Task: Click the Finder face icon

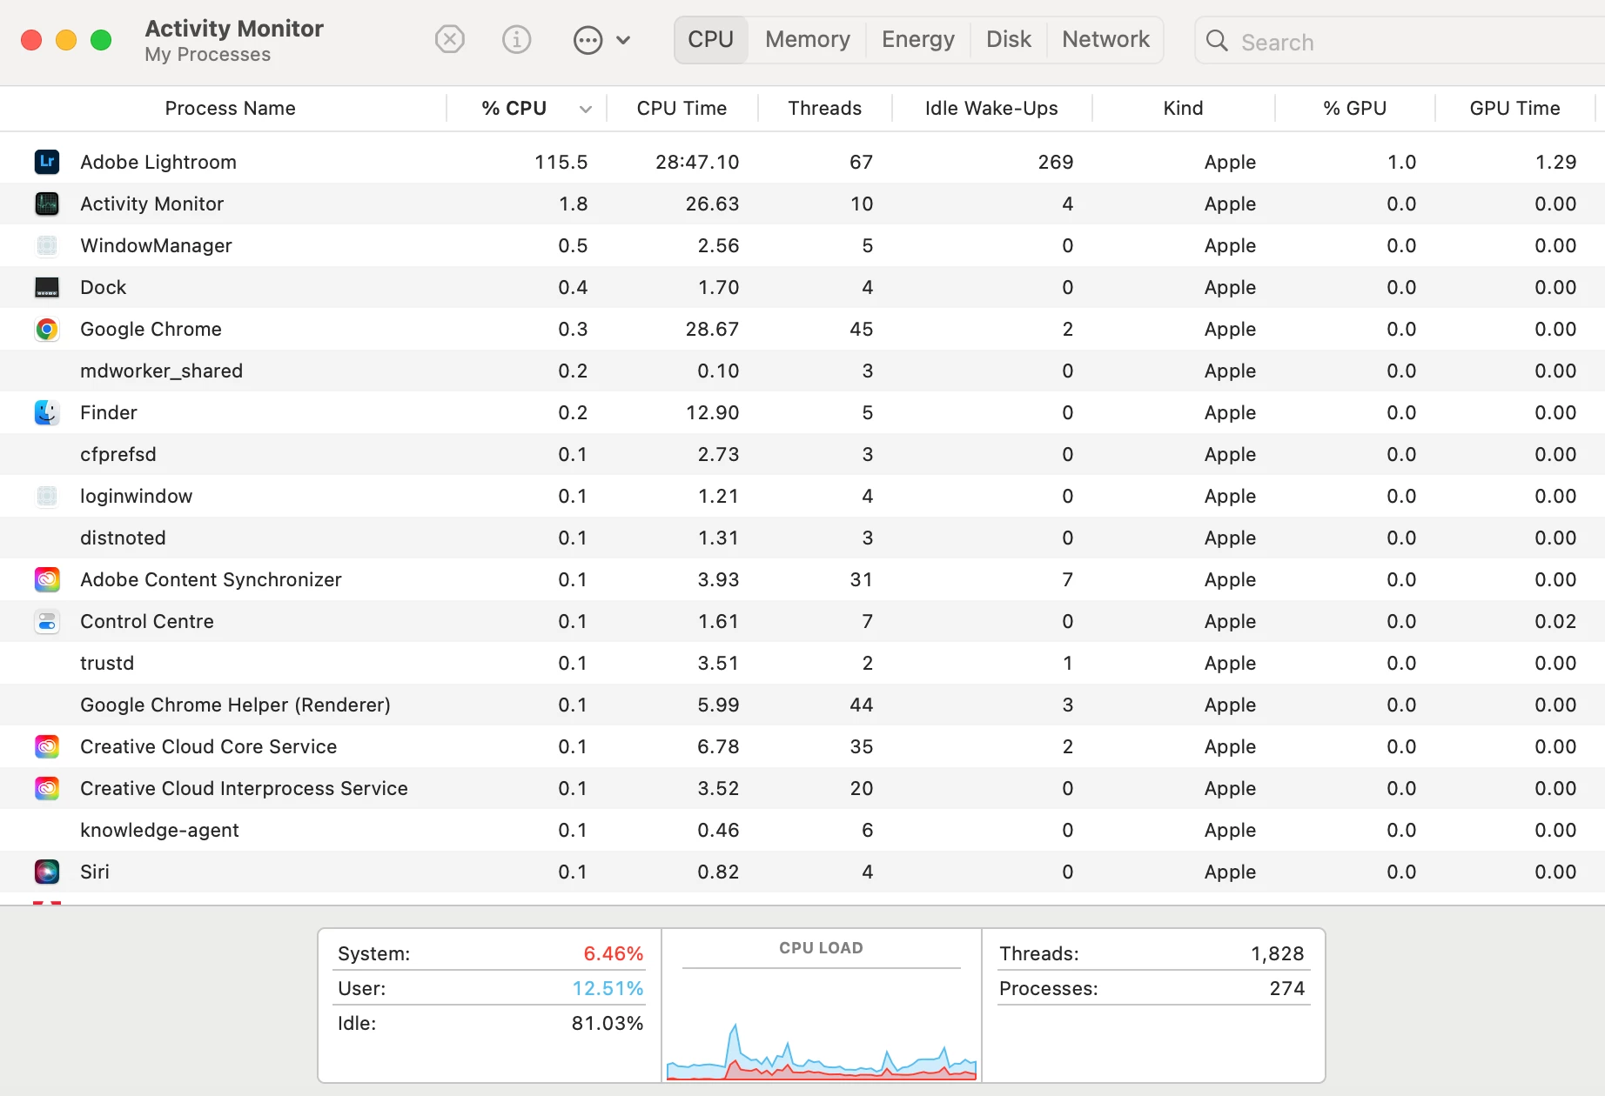Action: click(x=47, y=412)
